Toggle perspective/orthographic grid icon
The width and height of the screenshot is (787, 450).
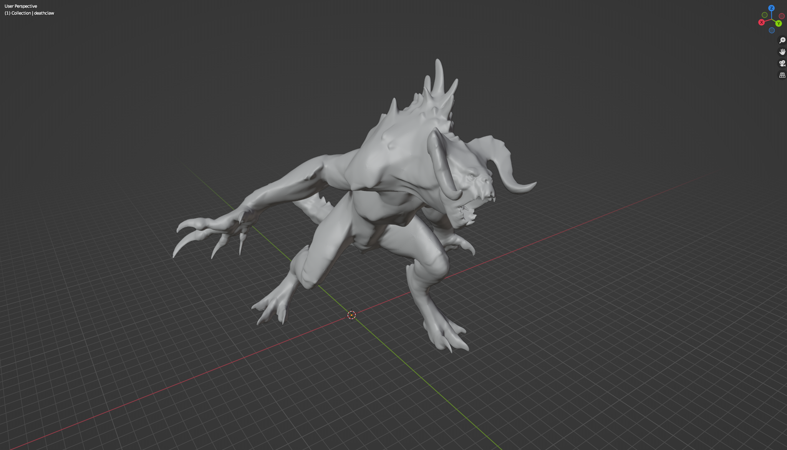pyautogui.click(x=782, y=75)
